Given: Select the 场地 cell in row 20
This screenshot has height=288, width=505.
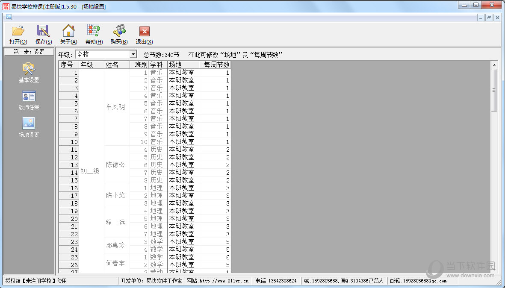Looking at the screenshot, I should click(183, 219).
